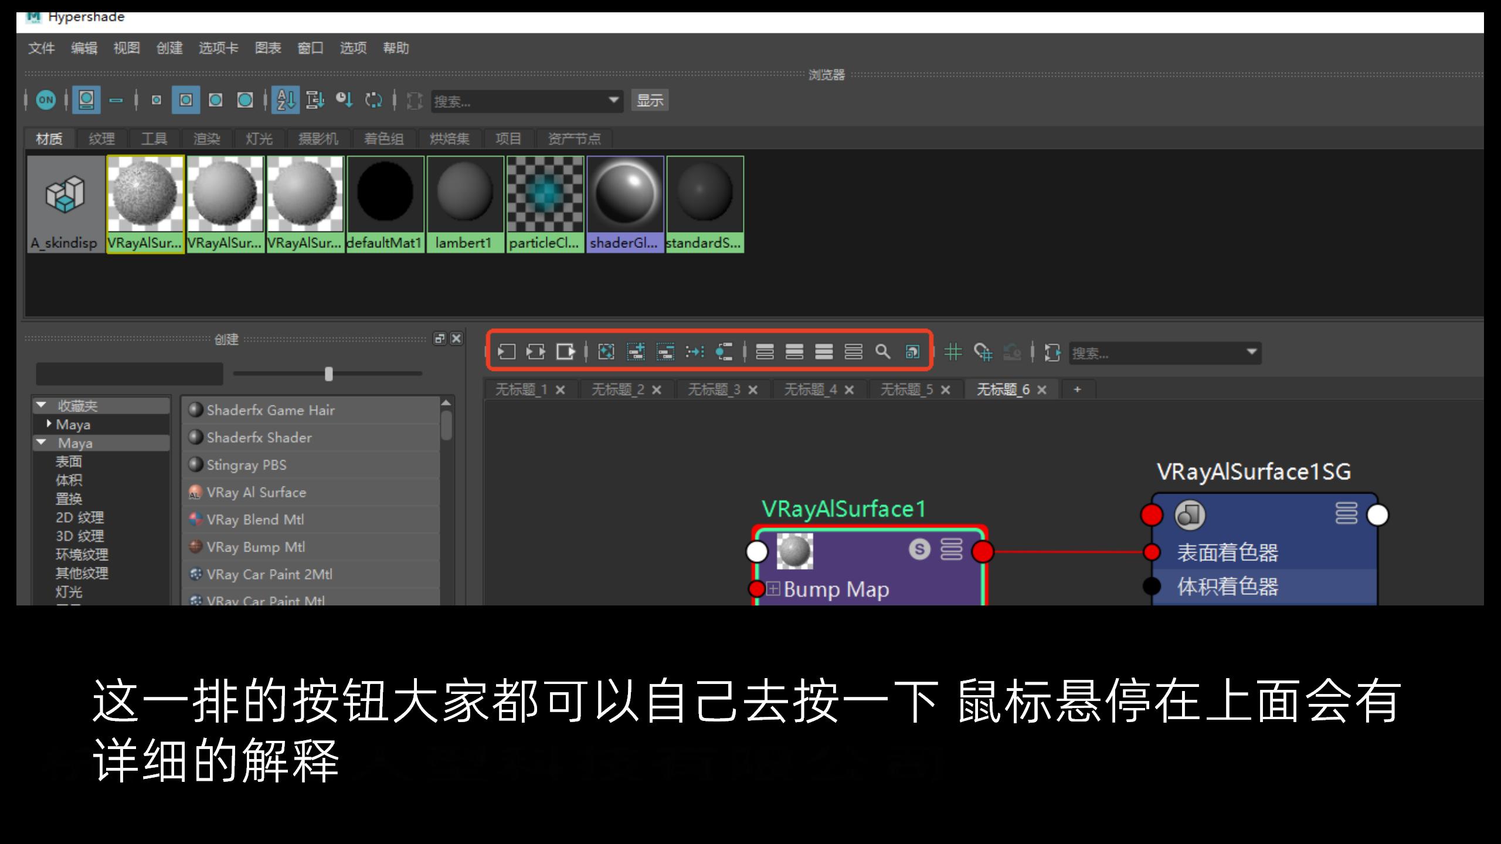Screen dimensions: 1501x844
Task: Open the 图表 menu
Action: 268,48
